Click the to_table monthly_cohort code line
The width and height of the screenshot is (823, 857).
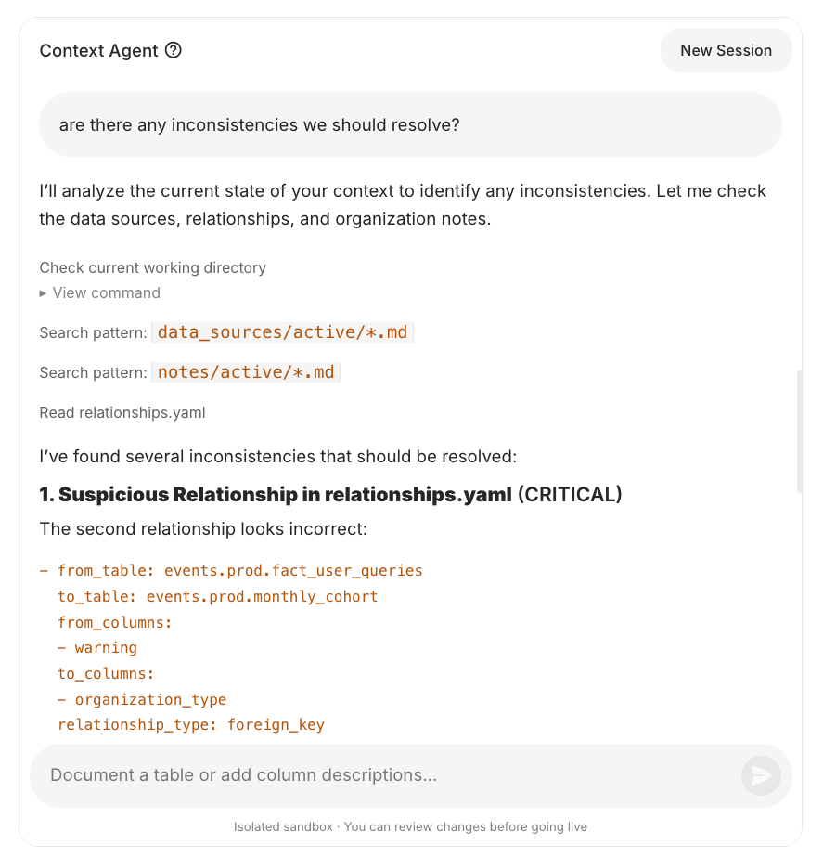tap(217, 596)
